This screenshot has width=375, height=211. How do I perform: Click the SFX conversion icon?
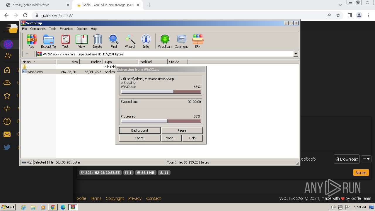click(x=198, y=41)
